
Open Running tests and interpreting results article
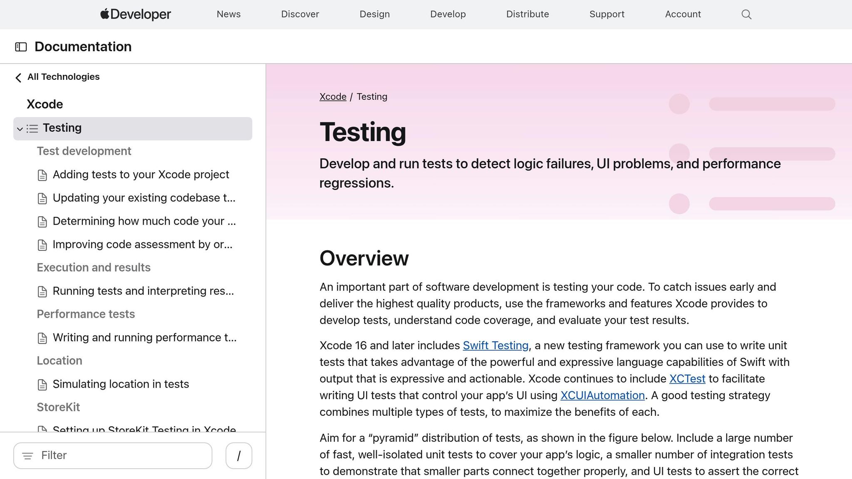pyautogui.click(x=143, y=291)
